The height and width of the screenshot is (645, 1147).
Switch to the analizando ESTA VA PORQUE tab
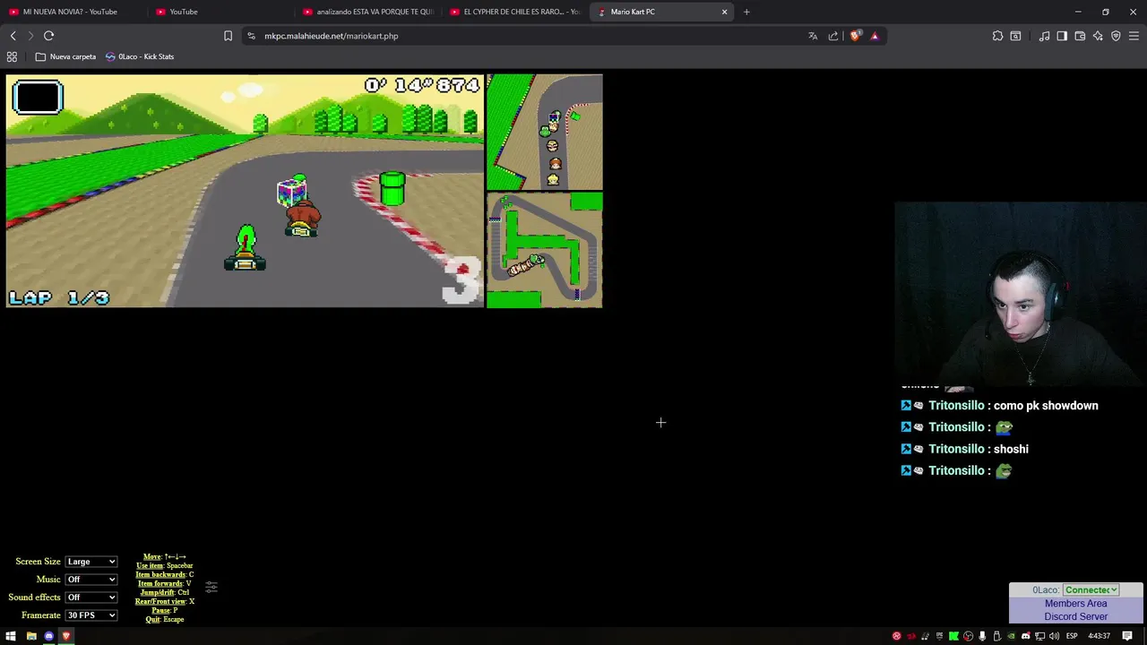coord(367,12)
